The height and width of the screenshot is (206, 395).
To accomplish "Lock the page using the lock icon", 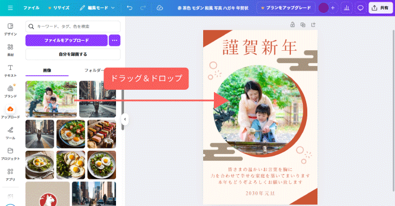I will coord(293,25).
